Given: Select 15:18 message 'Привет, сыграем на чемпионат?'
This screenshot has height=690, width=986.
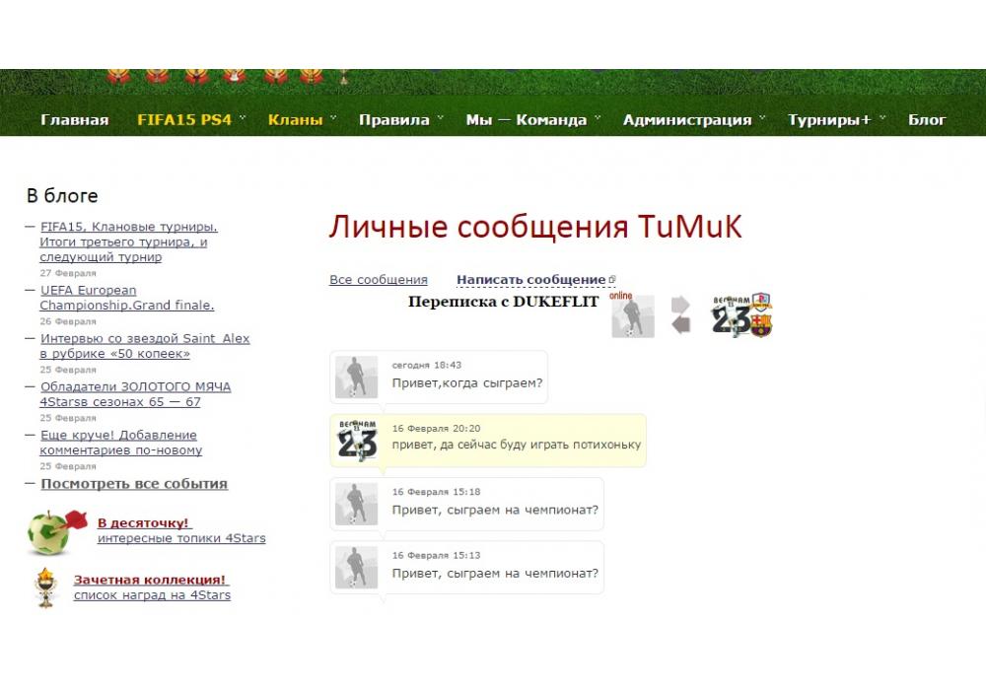Looking at the screenshot, I should pos(495,510).
